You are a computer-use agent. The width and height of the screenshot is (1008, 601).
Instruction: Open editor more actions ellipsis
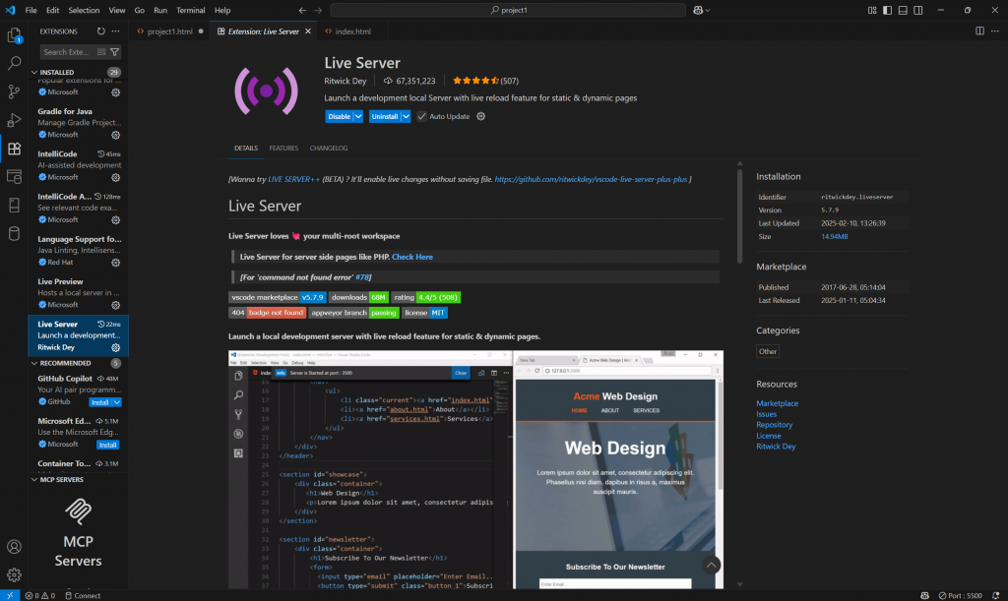pos(995,30)
